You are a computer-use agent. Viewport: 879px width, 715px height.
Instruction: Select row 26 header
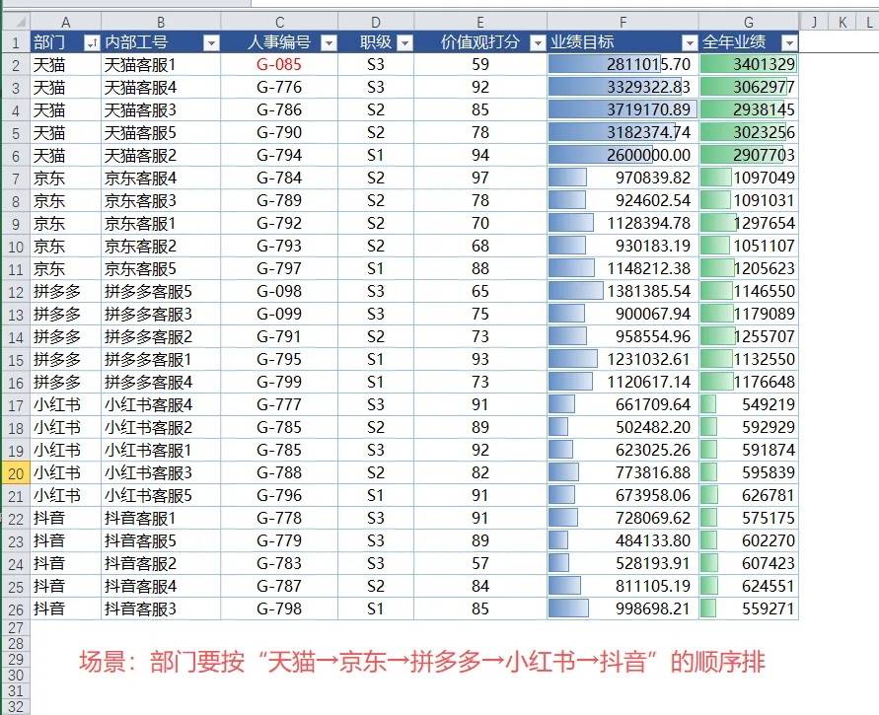click(x=16, y=609)
